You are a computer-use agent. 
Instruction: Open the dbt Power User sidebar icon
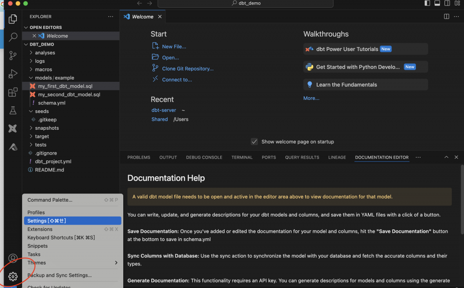(13, 128)
